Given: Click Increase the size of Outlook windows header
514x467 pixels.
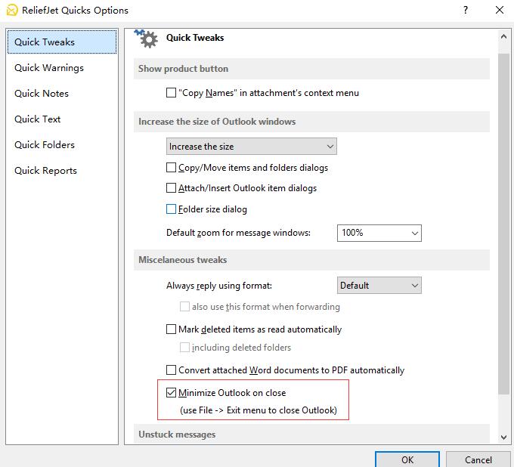Looking at the screenshot, I should 311,122.
